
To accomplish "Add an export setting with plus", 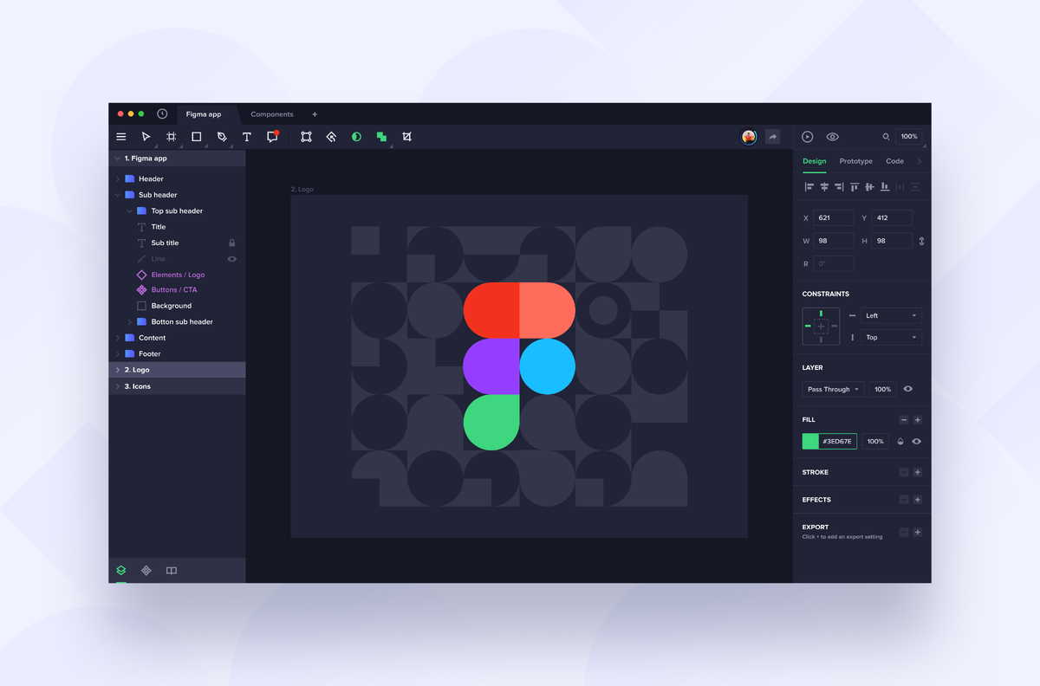I will coord(918,532).
